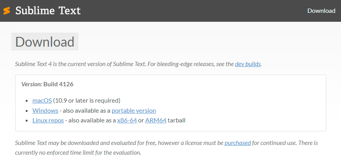Open Download in the top navigation

click(x=321, y=10)
